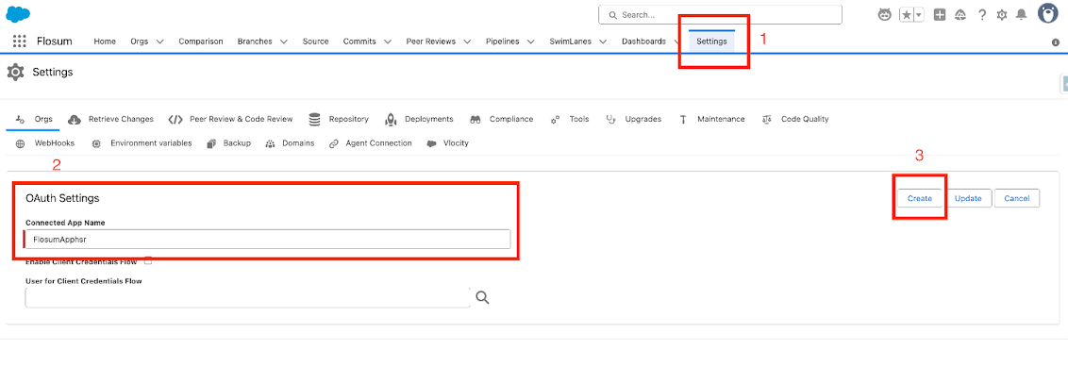Open the Pipelines nav item
This screenshot has width=1068, height=383.
pos(502,41)
